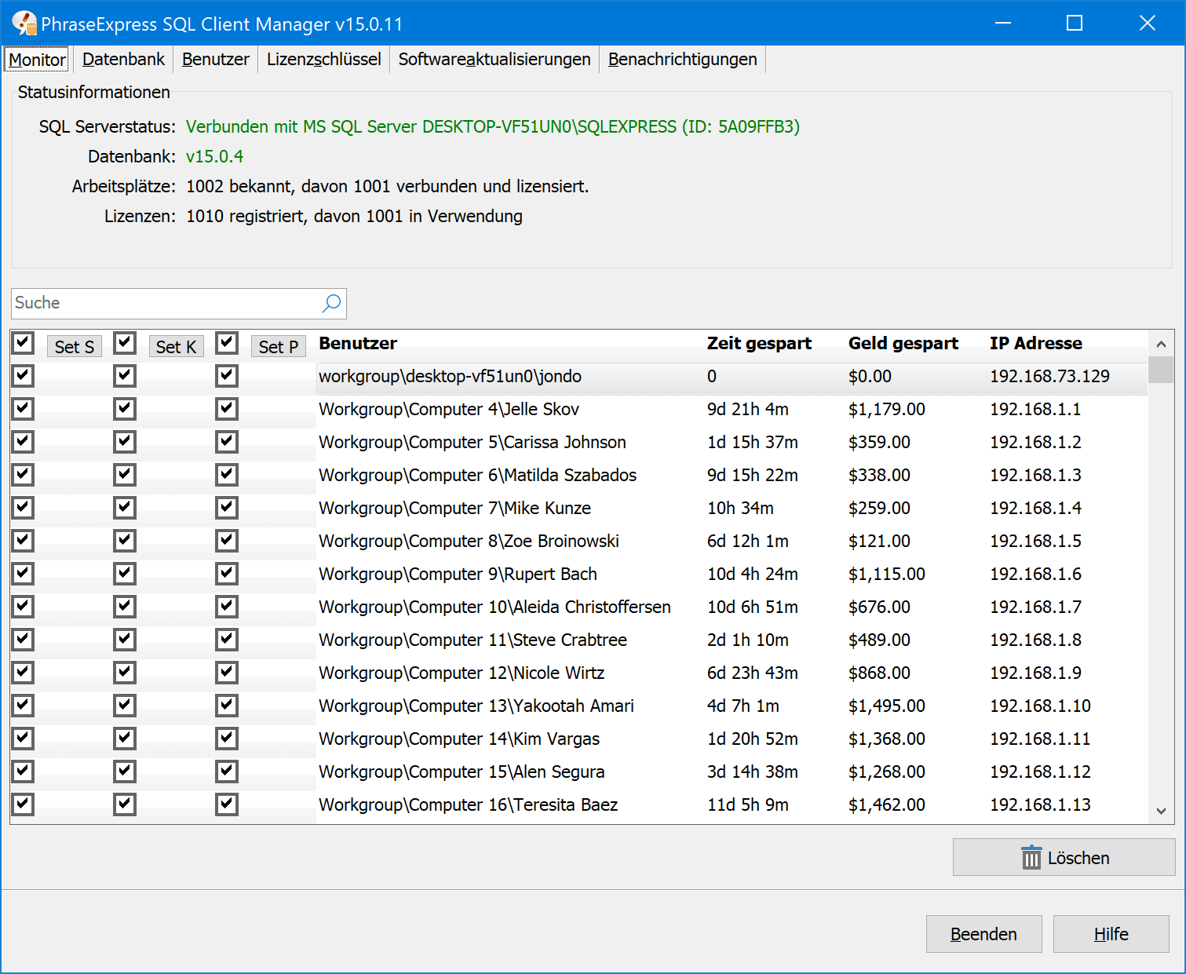Click scrollbar down arrow of user list

(1161, 811)
